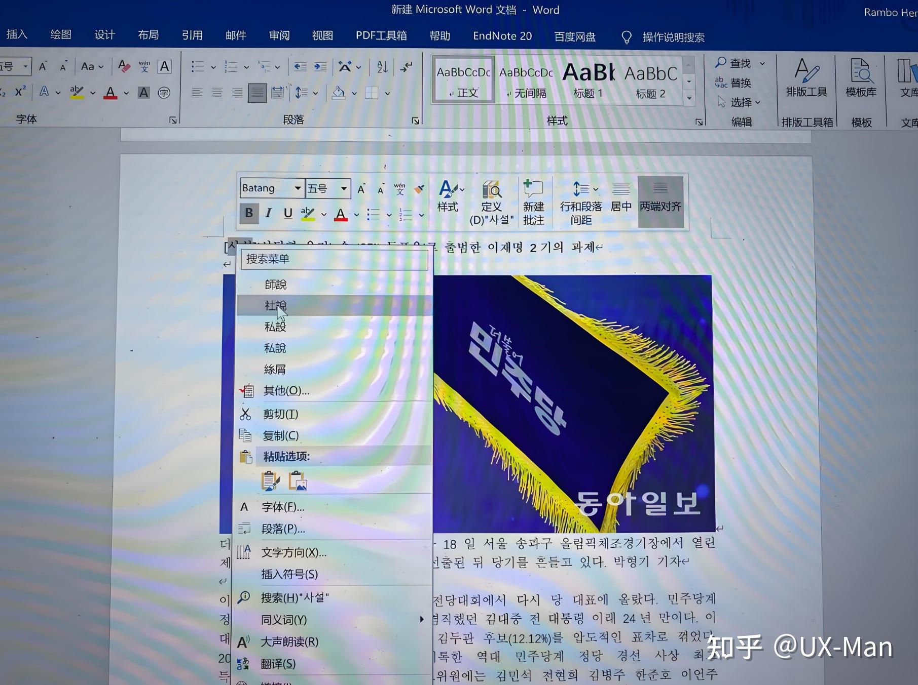Toggle show paragraph marks
The height and width of the screenshot is (685, 918).
coord(407,66)
